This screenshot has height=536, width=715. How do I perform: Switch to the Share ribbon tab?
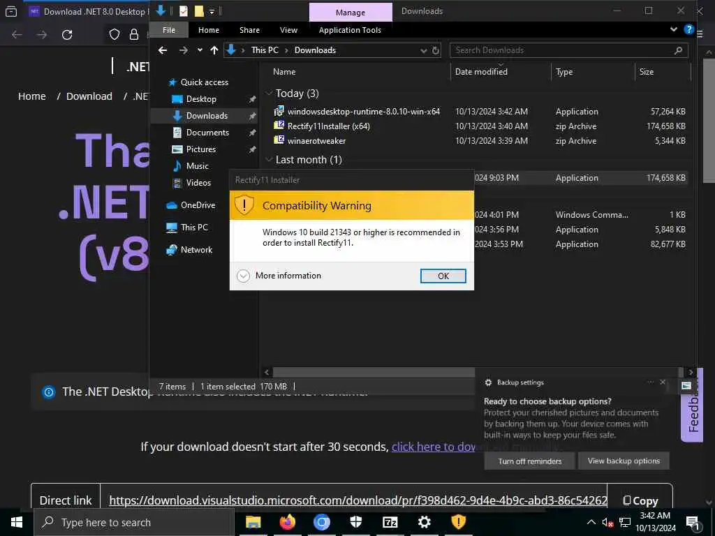click(249, 30)
